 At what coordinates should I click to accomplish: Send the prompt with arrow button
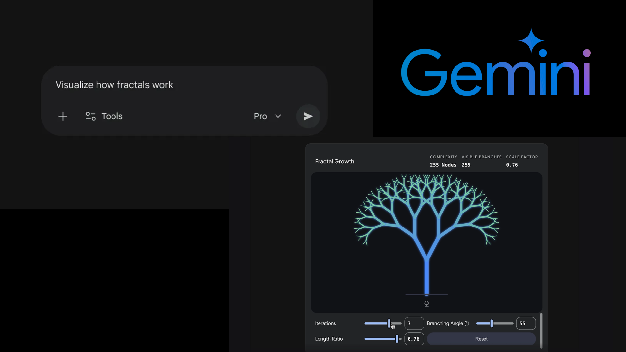pos(308,116)
